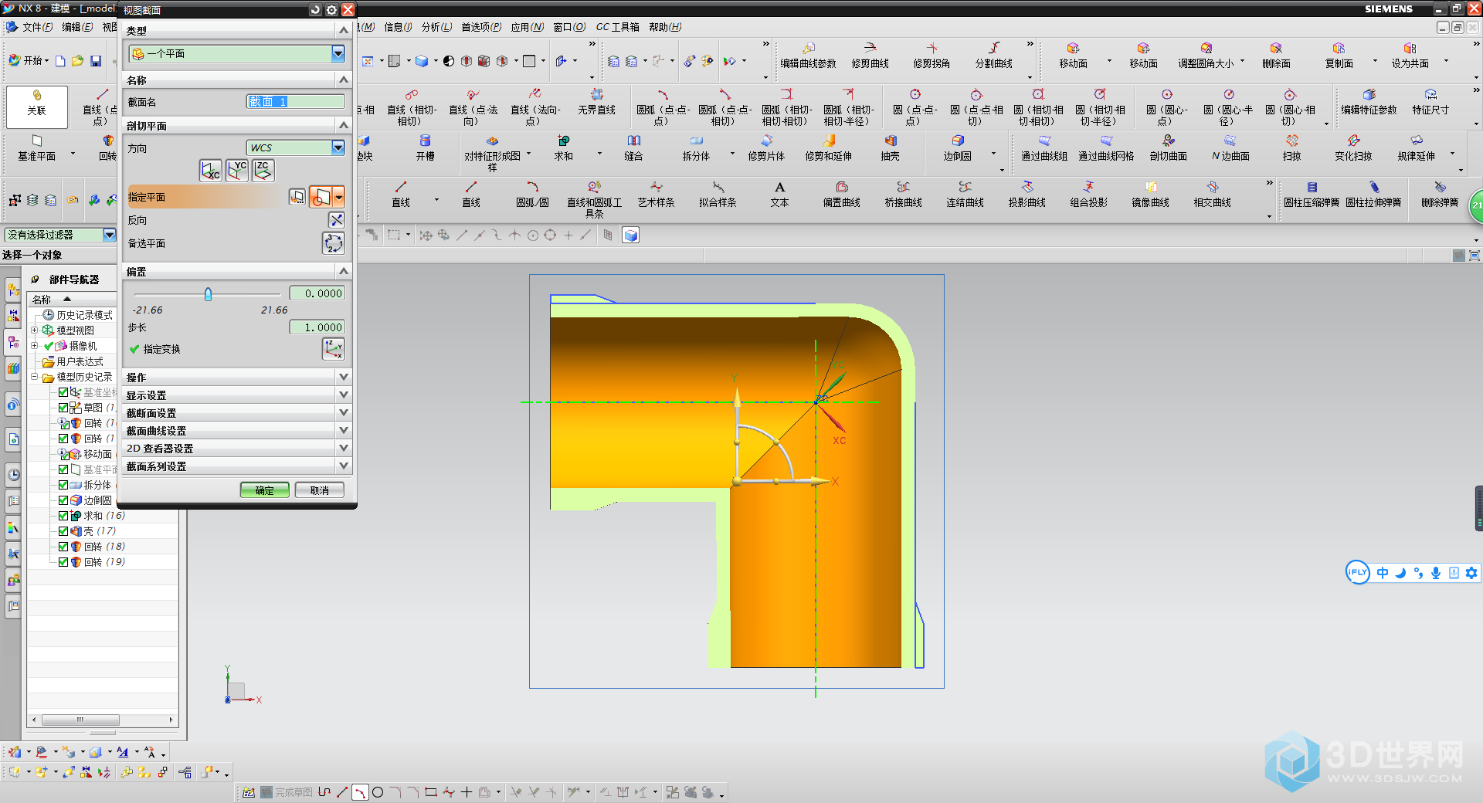Select the 偏置曲线 offset curve tool

[x=842, y=194]
